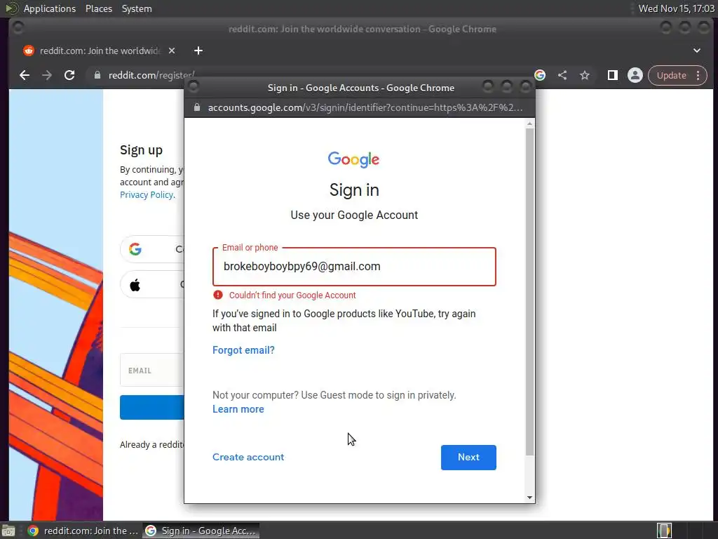
Task: Click the Create account link
Action: click(248, 457)
